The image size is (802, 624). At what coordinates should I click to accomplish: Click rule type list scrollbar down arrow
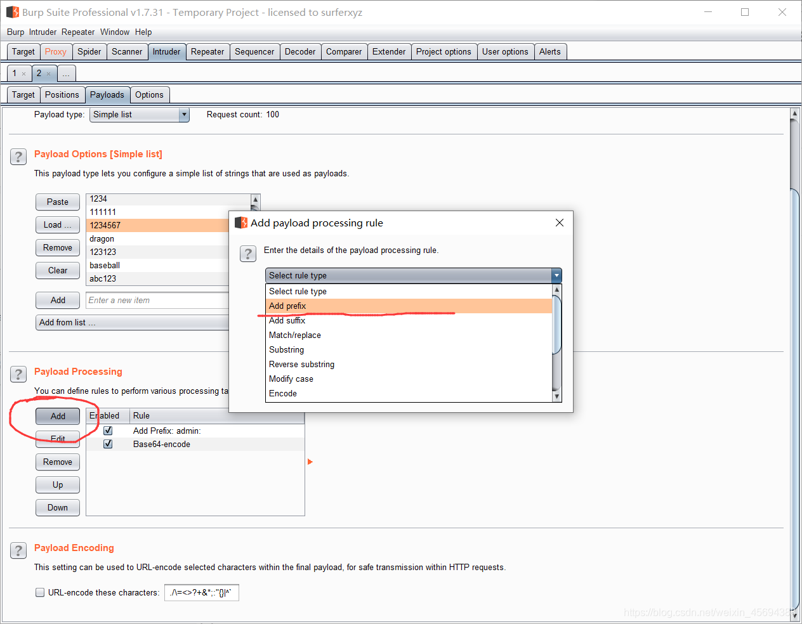tap(557, 396)
